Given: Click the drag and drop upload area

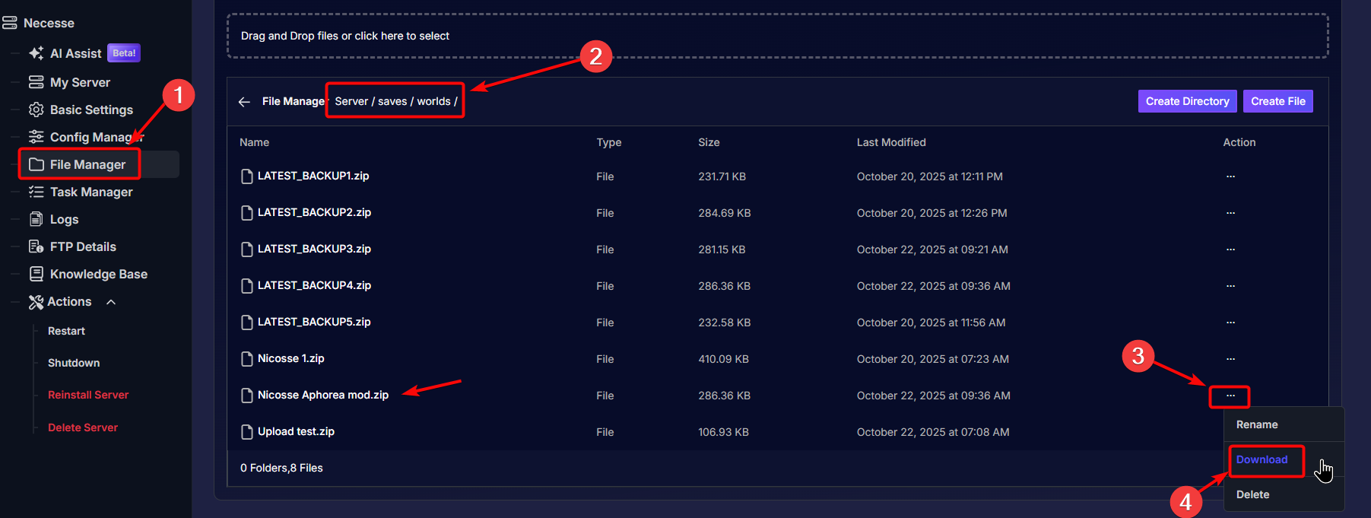Looking at the screenshot, I should [x=777, y=36].
